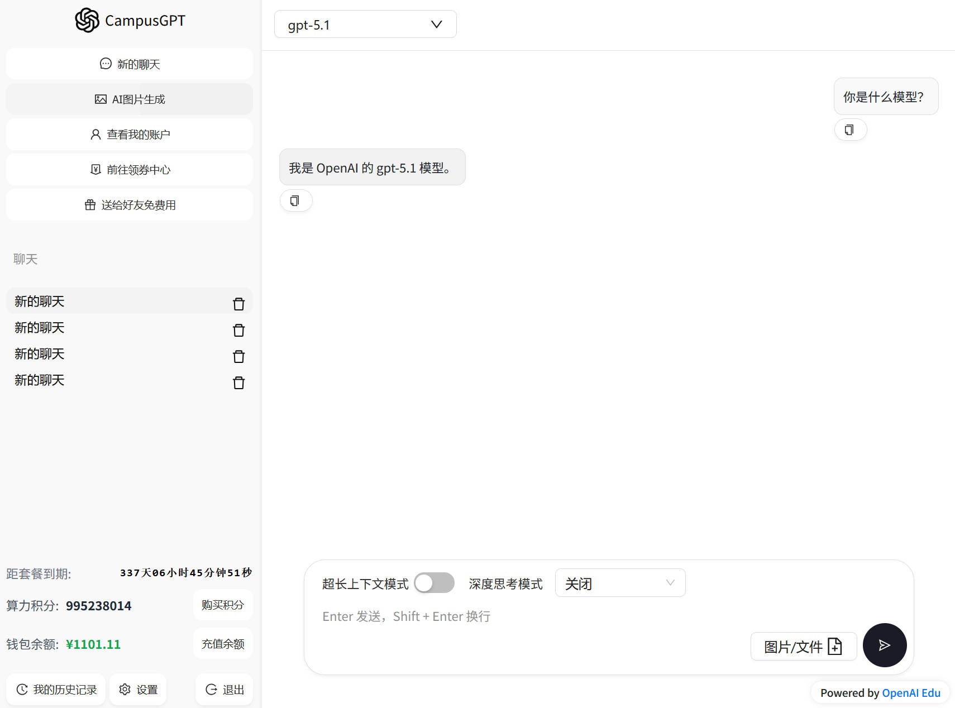
Task: Click 购买积分 button
Action: point(223,605)
